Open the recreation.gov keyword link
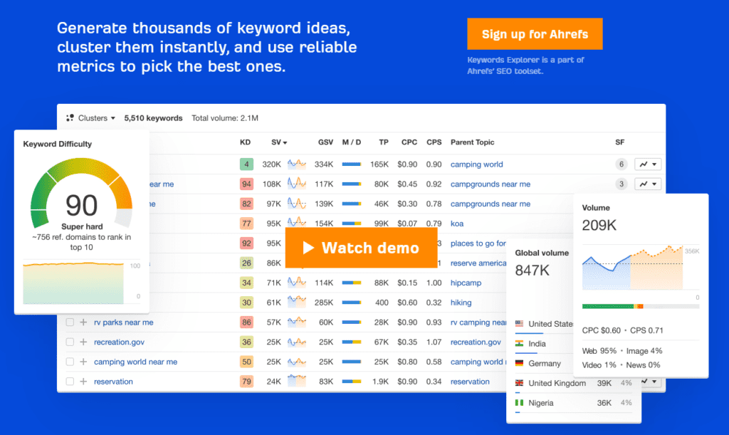729x435 pixels. [119, 342]
